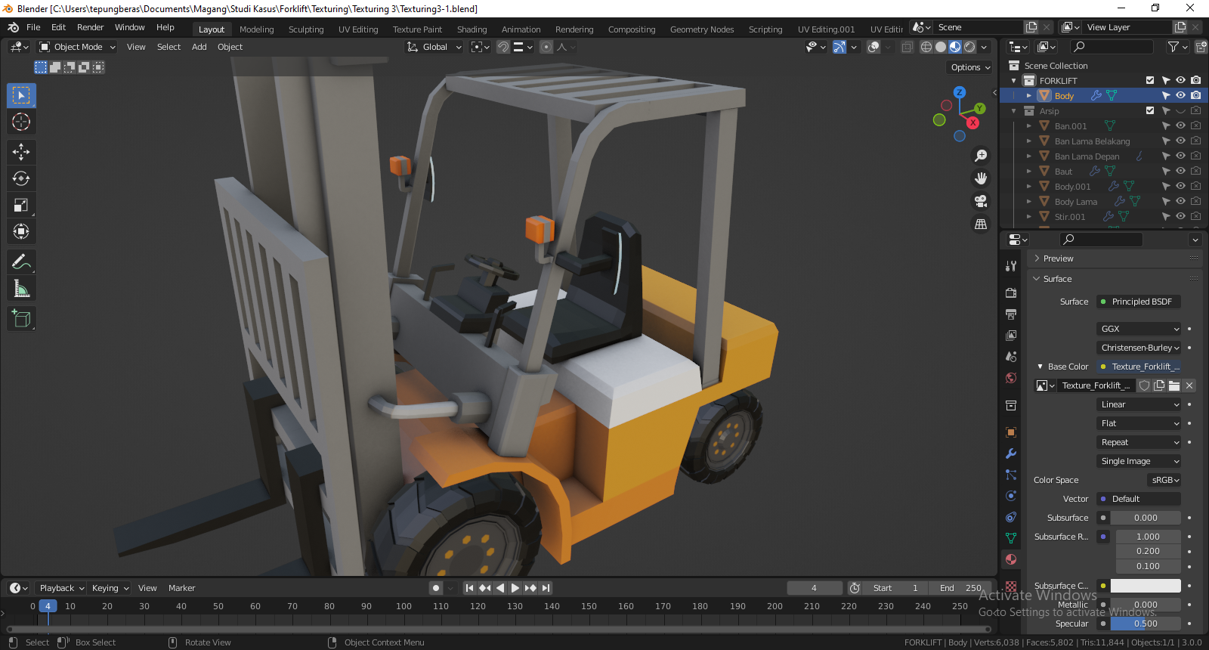Choose the Move tool
Viewport: 1209px width, 650px height.
tap(21, 152)
